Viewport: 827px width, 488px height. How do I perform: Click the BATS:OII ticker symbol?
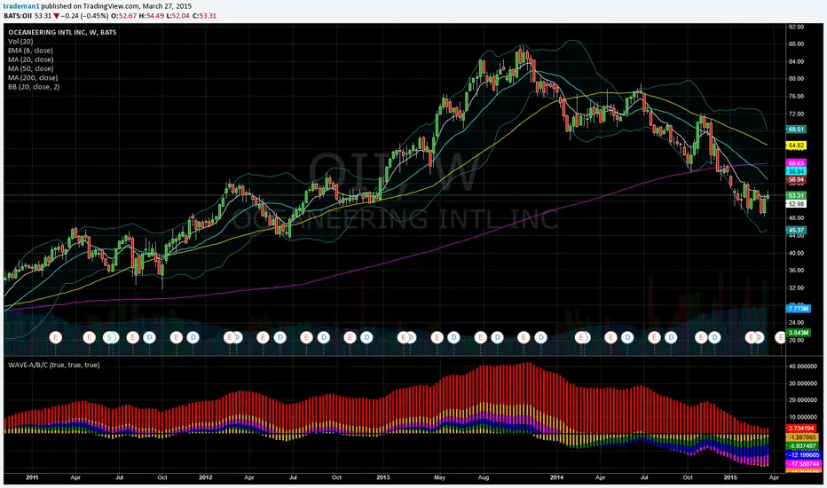(x=18, y=16)
